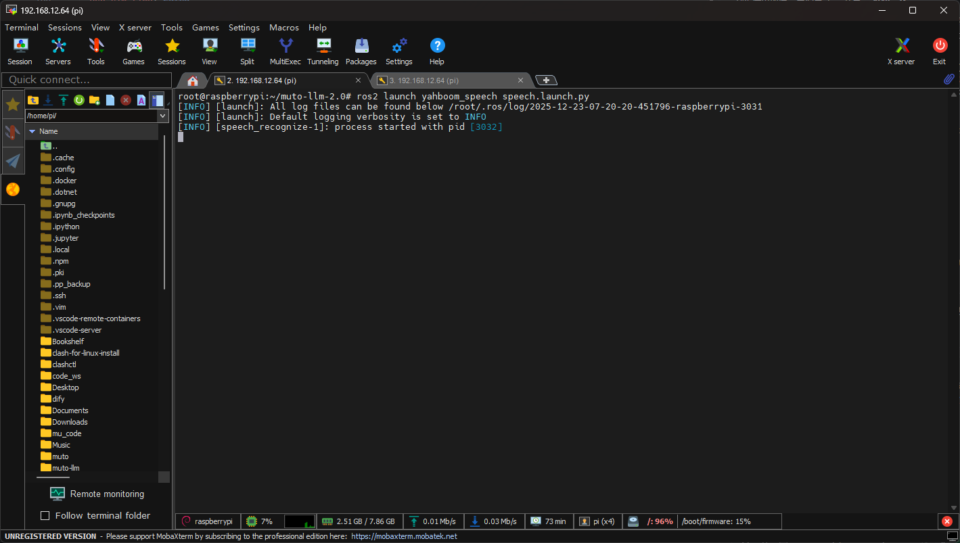Open the Packages manager
This screenshot has height=543, width=960.
tap(361, 51)
